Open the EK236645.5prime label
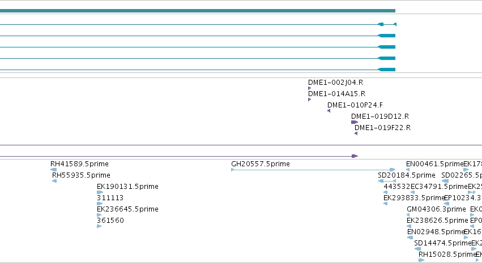482x263 pixels. (127, 210)
